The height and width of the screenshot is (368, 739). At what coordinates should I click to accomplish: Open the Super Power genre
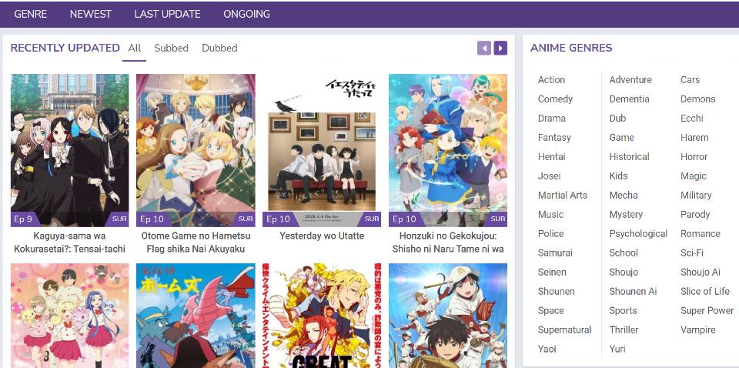(707, 311)
